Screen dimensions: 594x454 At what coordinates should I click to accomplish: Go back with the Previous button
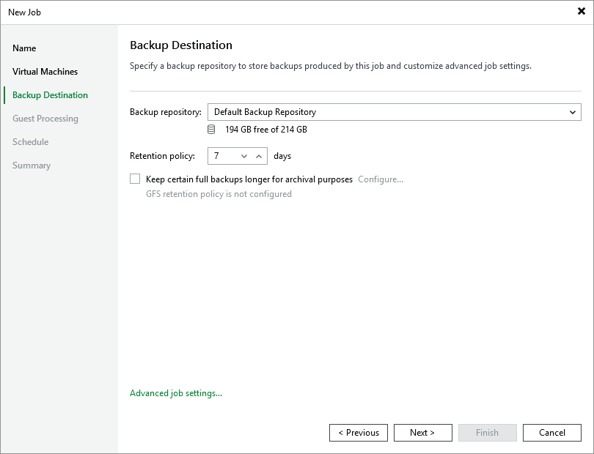(x=358, y=432)
